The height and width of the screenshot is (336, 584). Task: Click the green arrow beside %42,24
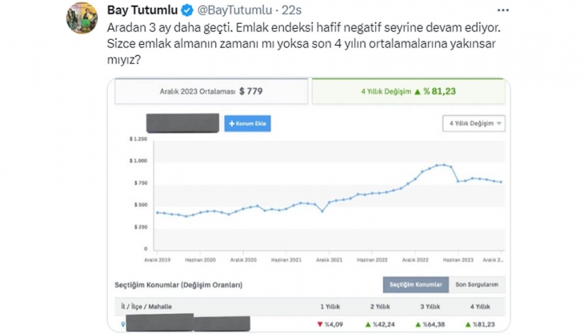[367, 324]
